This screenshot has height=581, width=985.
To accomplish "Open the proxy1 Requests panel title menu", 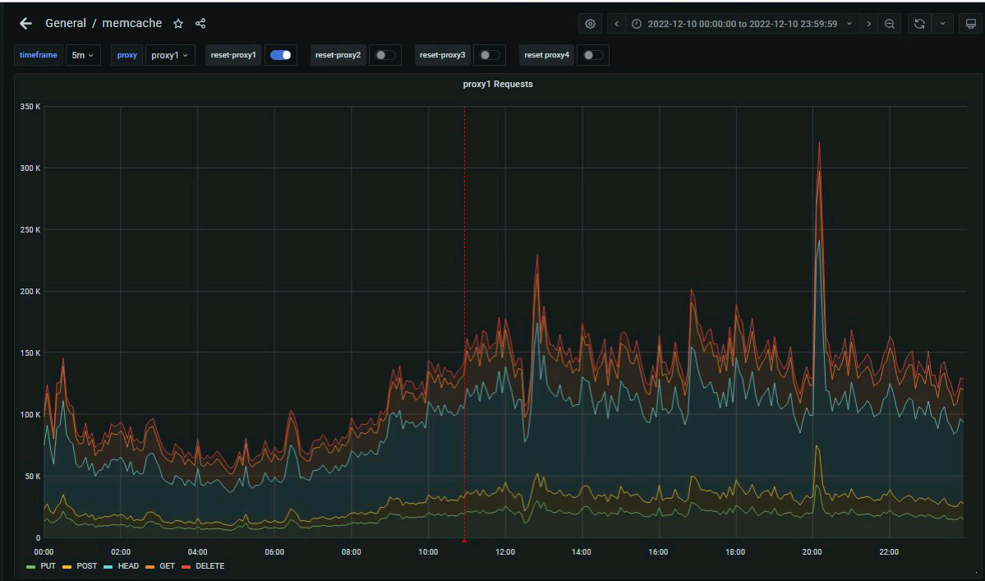I will pos(497,84).
